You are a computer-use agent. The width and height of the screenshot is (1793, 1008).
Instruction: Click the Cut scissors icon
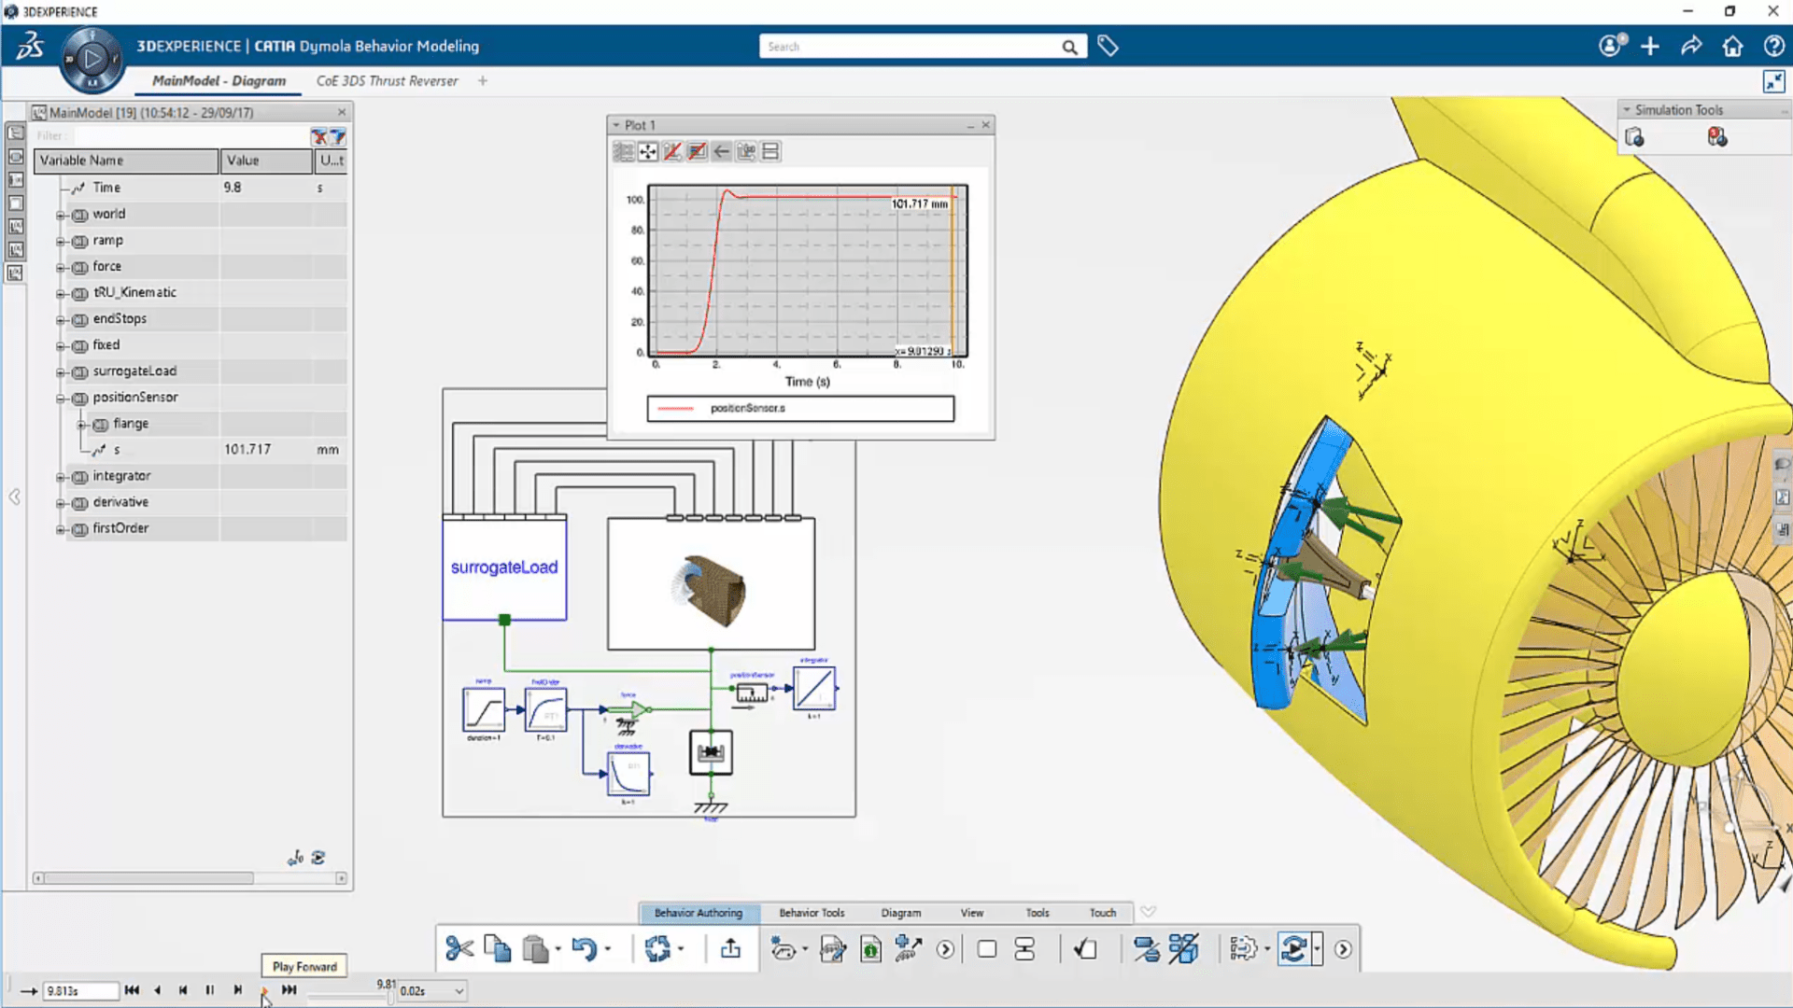click(x=459, y=949)
